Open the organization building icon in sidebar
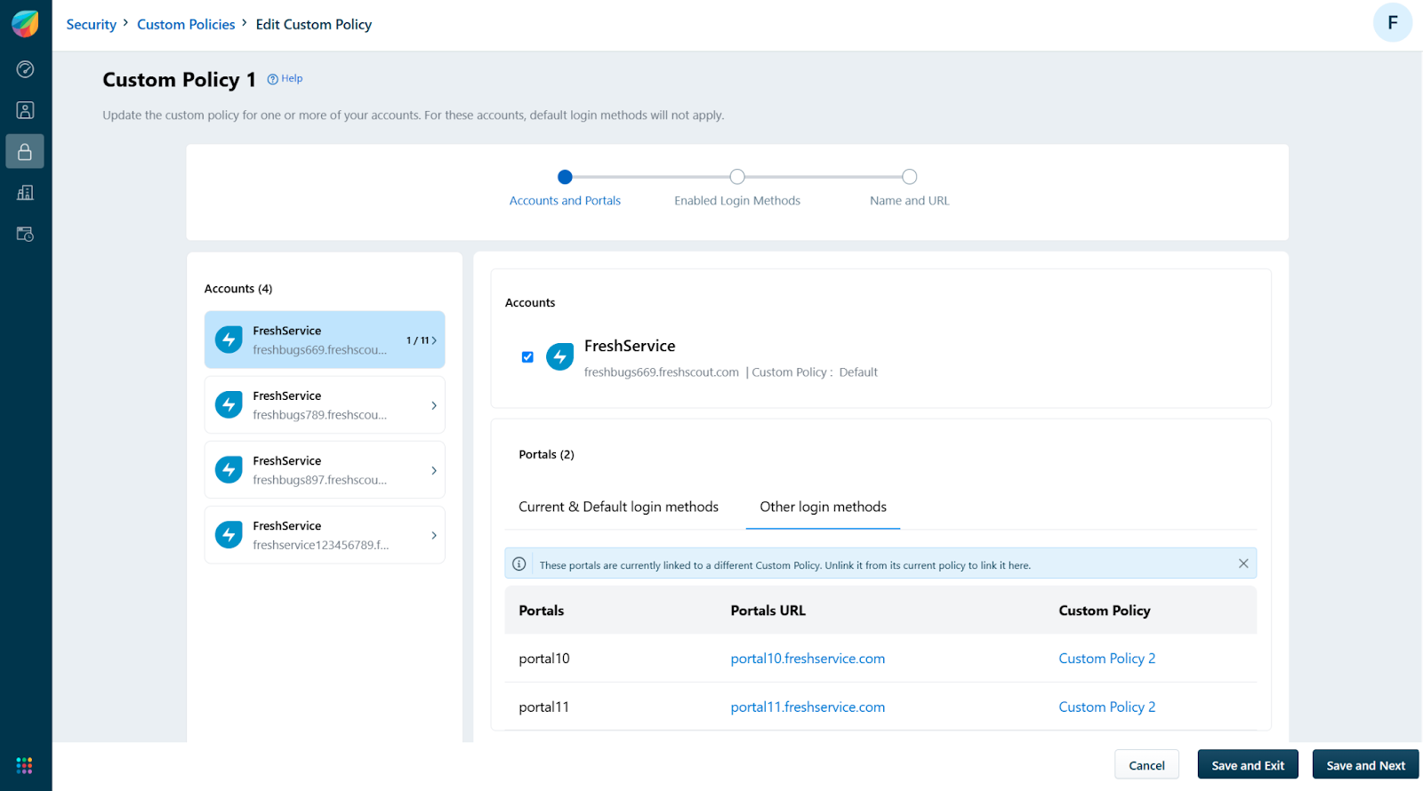 [25, 193]
